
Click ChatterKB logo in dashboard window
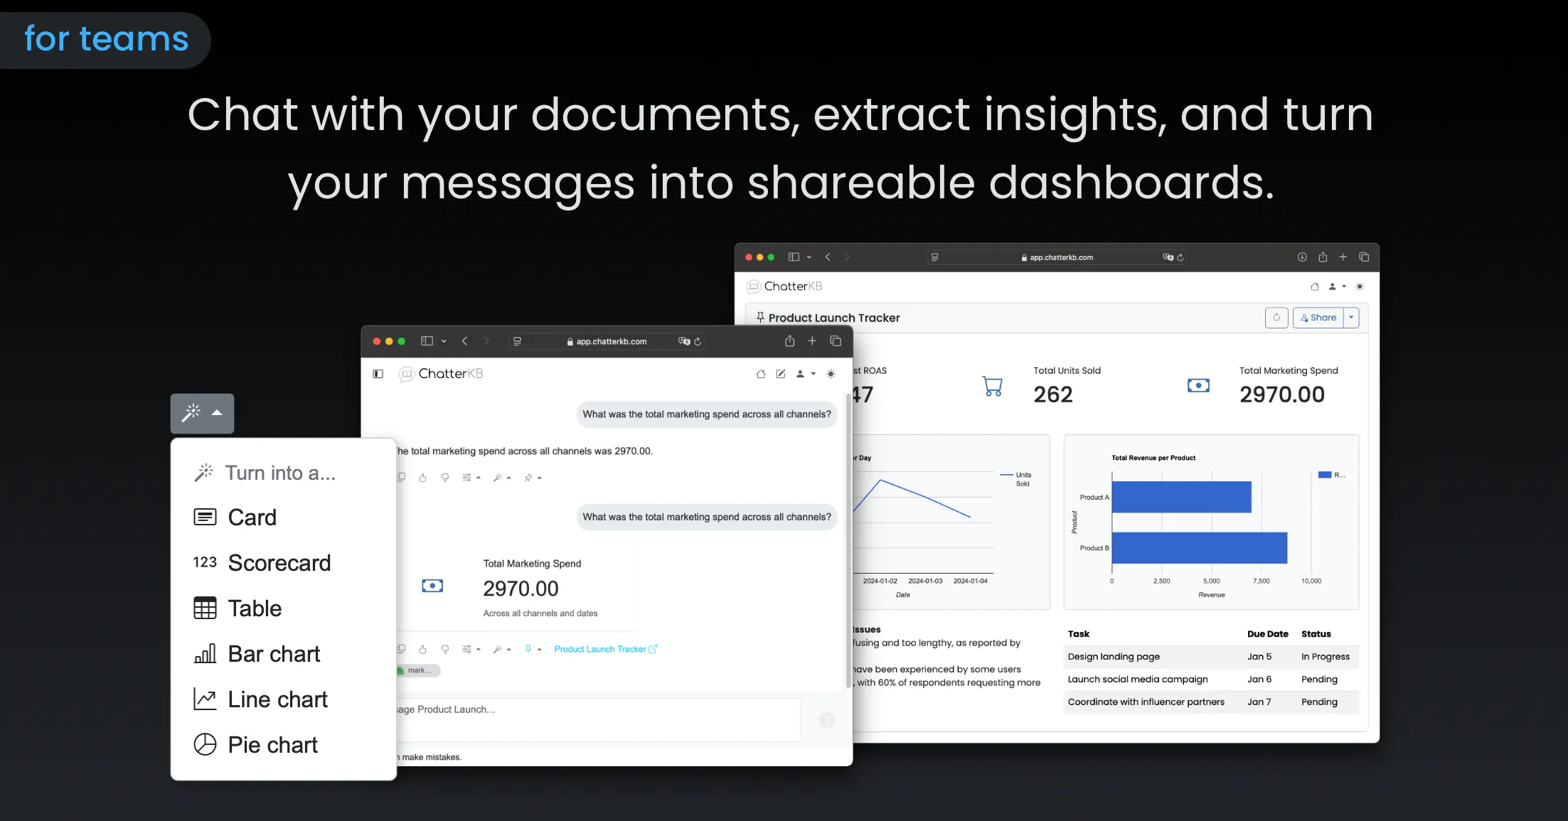tap(785, 286)
